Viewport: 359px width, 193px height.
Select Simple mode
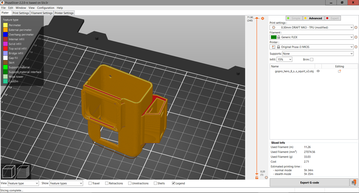click(294, 18)
